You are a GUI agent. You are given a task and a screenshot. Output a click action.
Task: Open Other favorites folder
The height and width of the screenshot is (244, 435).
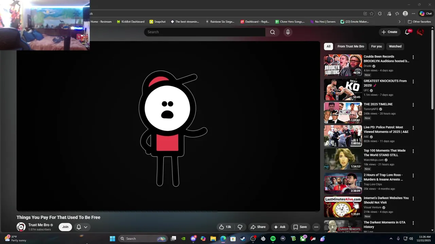click(419, 22)
